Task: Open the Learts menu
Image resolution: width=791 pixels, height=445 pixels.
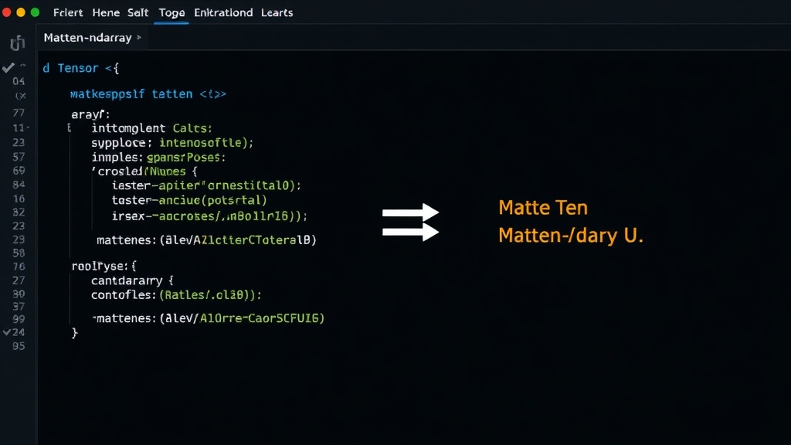Action: pyautogui.click(x=277, y=12)
